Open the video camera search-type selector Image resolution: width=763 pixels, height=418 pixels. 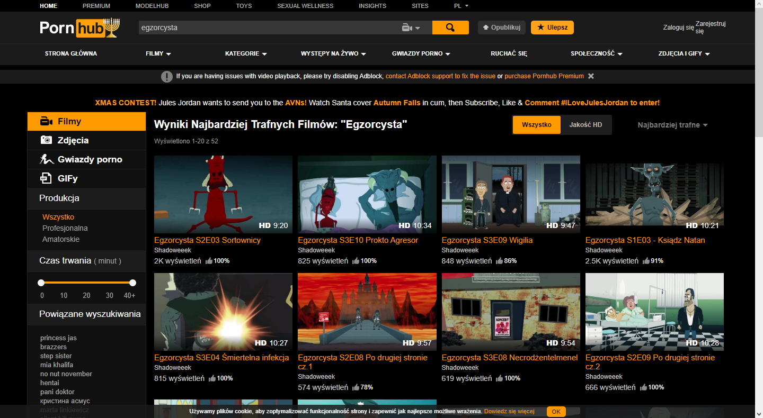411,28
